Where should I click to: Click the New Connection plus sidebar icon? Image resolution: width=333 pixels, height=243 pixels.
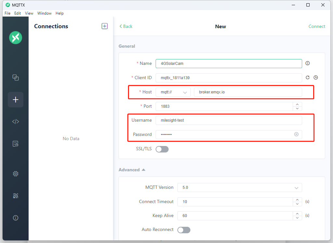click(x=16, y=100)
